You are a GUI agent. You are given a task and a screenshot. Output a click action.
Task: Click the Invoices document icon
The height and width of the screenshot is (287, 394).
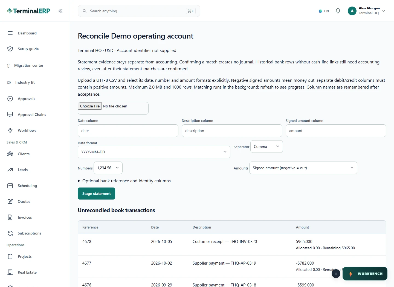(x=10, y=217)
